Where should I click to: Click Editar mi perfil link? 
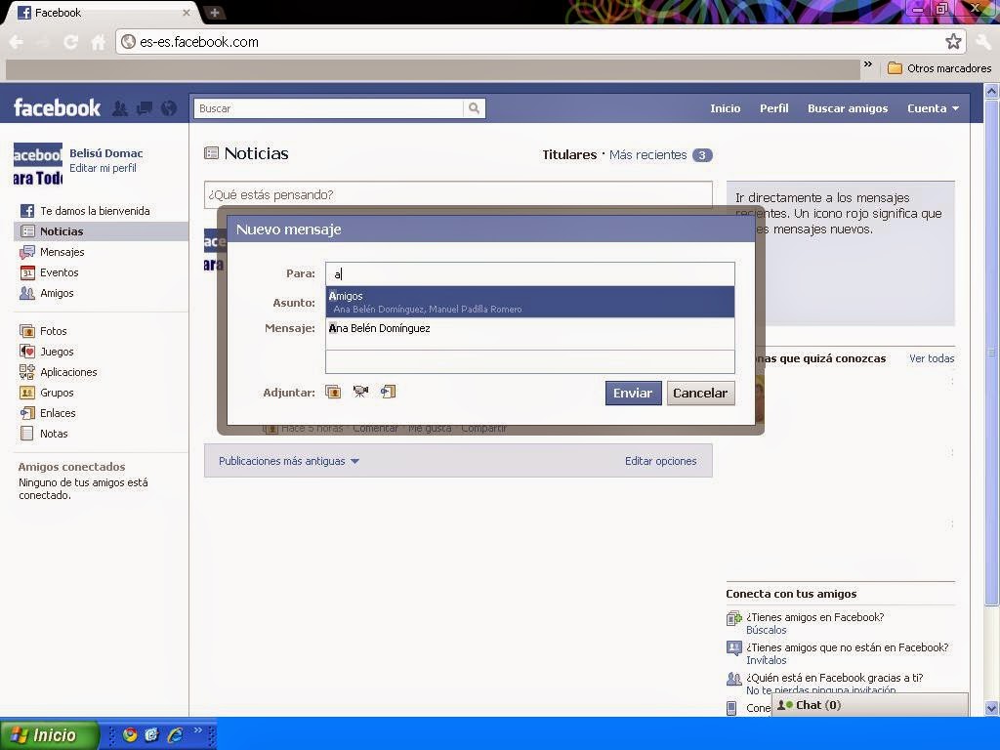(103, 168)
